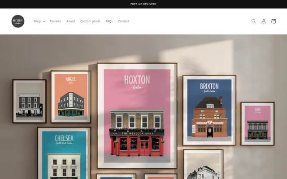Open the shopping cart icon
This screenshot has height=179, width=287.
[274, 21]
